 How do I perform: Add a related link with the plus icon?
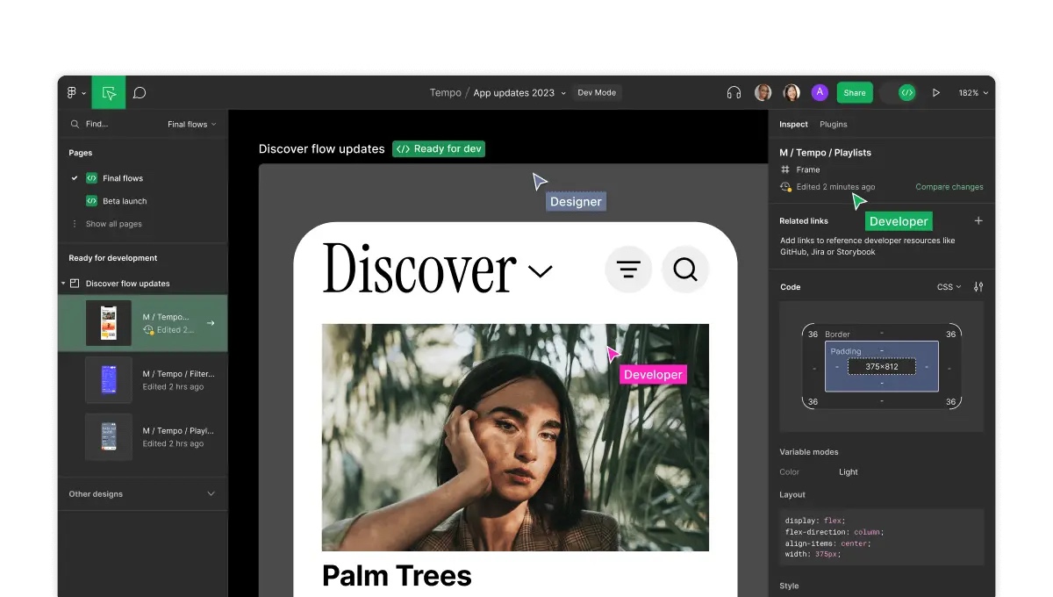click(x=978, y=221)
